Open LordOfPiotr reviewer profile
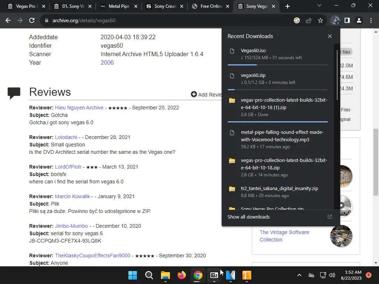This screenshot has height=284, width=379. 68,167
